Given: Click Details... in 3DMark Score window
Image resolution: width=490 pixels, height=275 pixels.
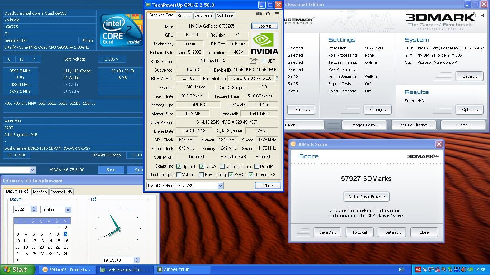Looking at the screenshot, I should click(x=392, y=232).
